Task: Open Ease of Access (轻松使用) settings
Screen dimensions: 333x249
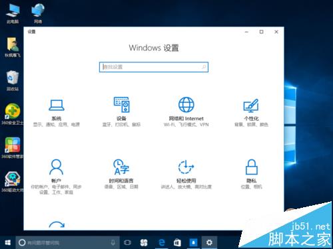Action: tap(186, 174)
